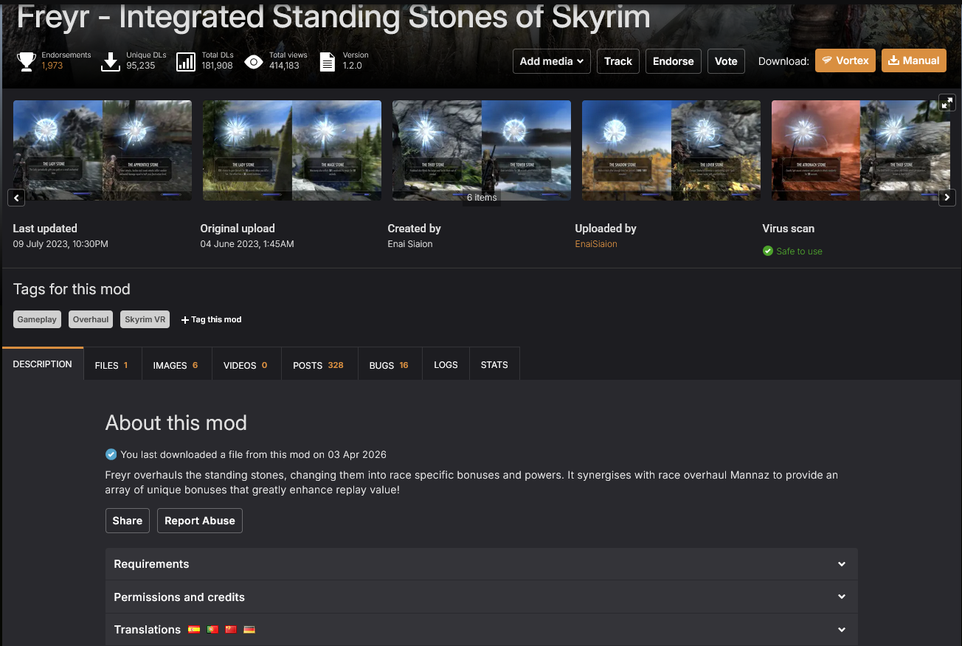Endorse this mod
This screenshot has height=646, width=962.
[674, 61]
